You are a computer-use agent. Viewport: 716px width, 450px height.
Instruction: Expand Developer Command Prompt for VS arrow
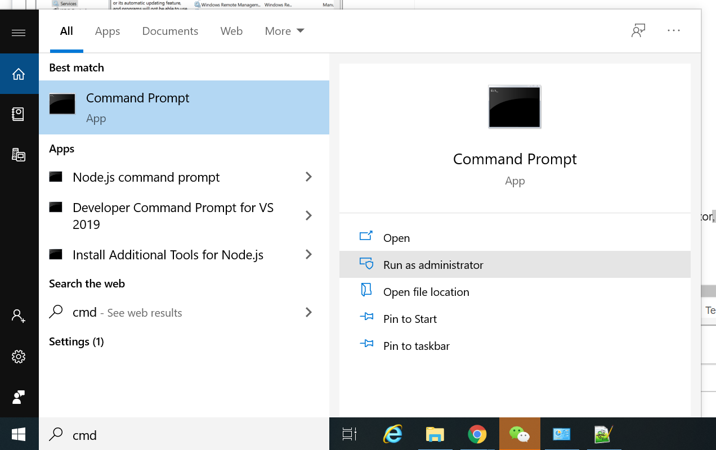click(308, 215)
